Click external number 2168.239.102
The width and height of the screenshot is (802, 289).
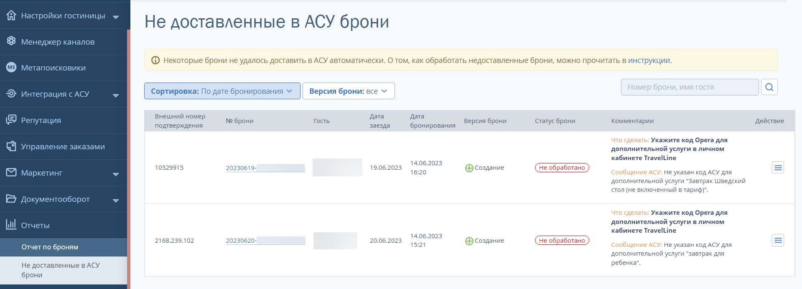(174, 241)
